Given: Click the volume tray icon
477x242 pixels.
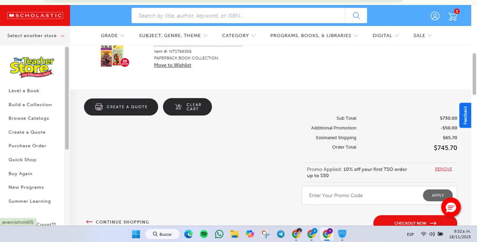Looking at the screenshot, I should (432, 234).
